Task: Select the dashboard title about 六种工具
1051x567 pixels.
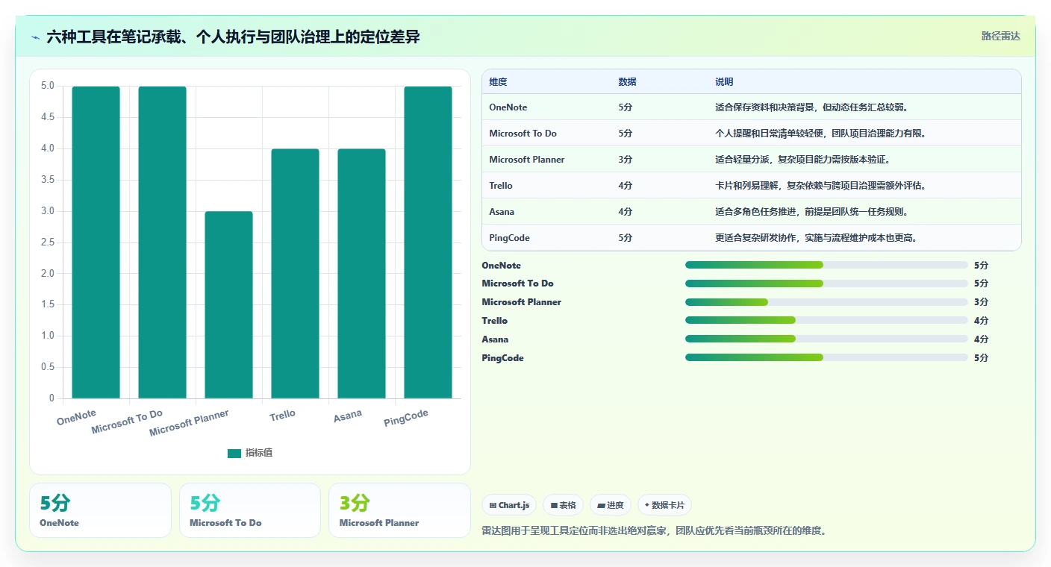Action: point(233,37)
